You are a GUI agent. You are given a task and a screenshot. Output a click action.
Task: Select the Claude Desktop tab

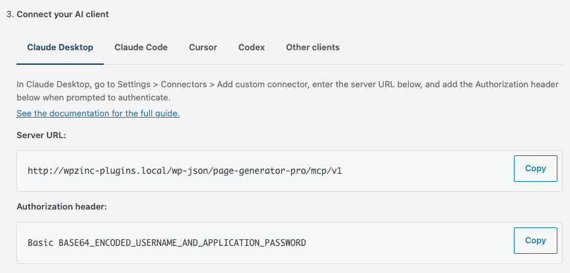click(60, 48)
